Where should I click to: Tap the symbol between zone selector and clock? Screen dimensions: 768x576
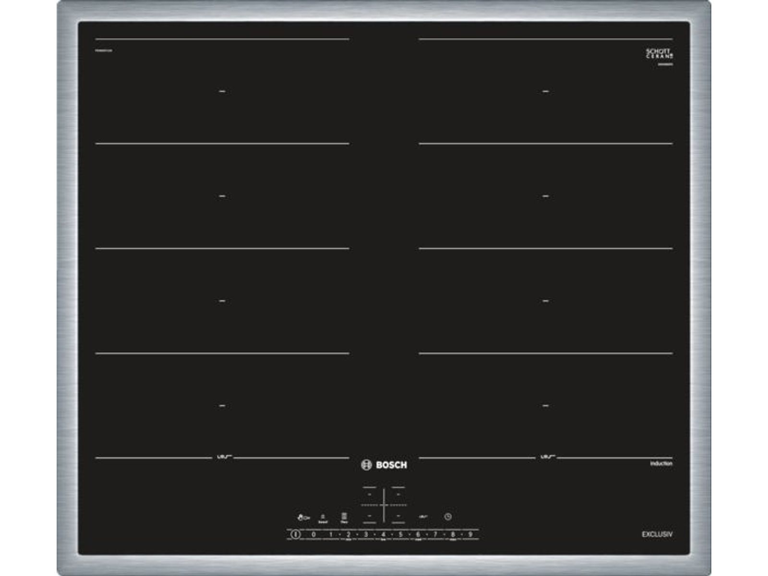(423, 517)
